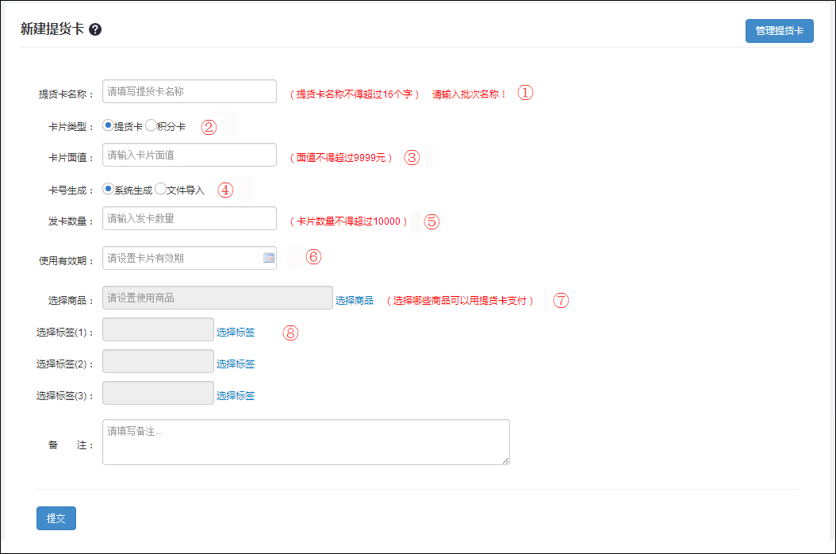Viewport: 836px width, 554px height.
Task: Click the 管理提货卡 button
Action: (779, 31)
